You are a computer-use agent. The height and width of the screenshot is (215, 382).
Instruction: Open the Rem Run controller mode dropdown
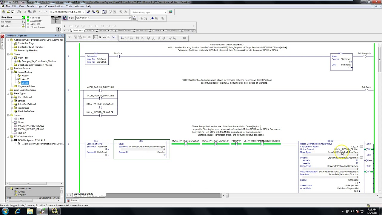pyautogui.click(x=23, y=18)
